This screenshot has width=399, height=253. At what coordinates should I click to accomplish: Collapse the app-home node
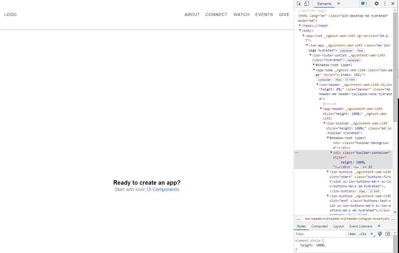point(314,70)
